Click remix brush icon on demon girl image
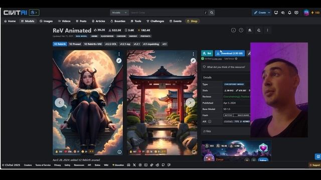The width and height of the screenshot is (321, 180). (x=119, y=60)
